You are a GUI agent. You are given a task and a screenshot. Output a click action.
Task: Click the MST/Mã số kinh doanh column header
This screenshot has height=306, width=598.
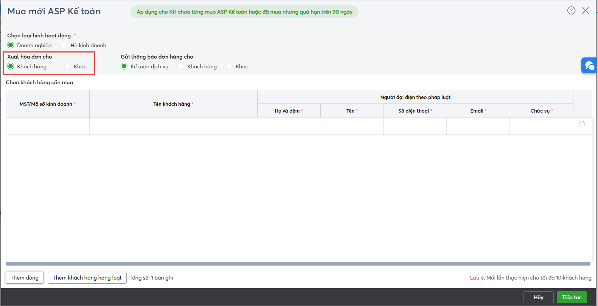48,104
